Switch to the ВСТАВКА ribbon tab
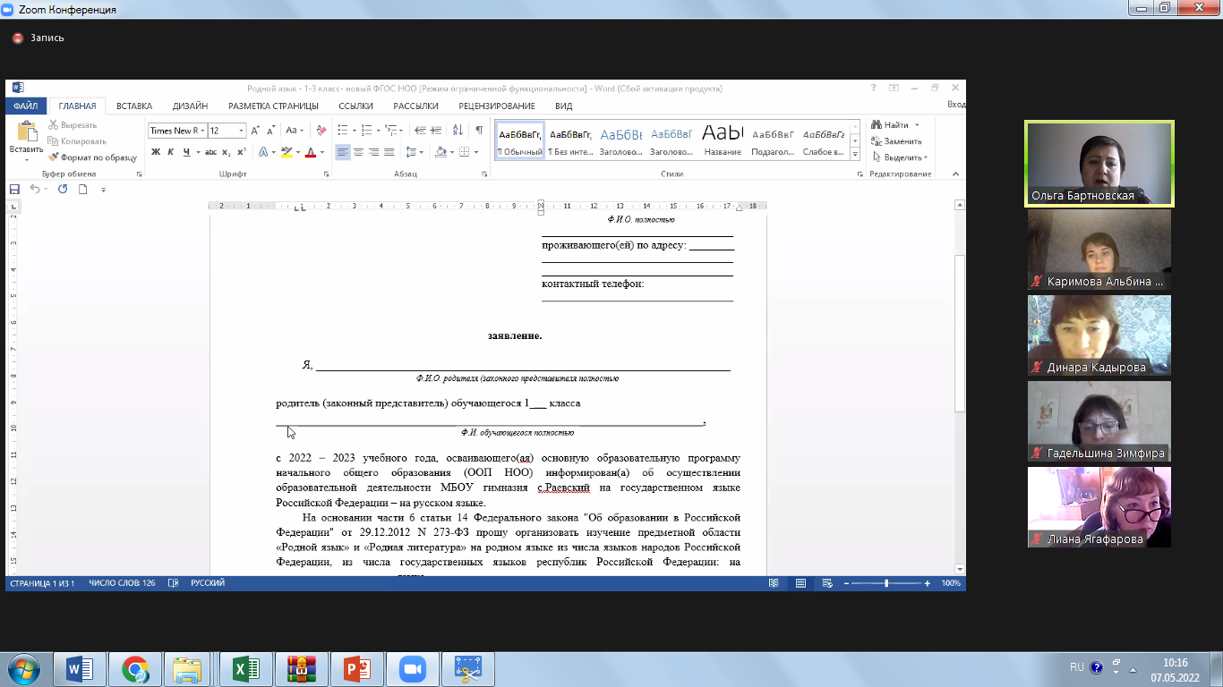 [133, 106]
